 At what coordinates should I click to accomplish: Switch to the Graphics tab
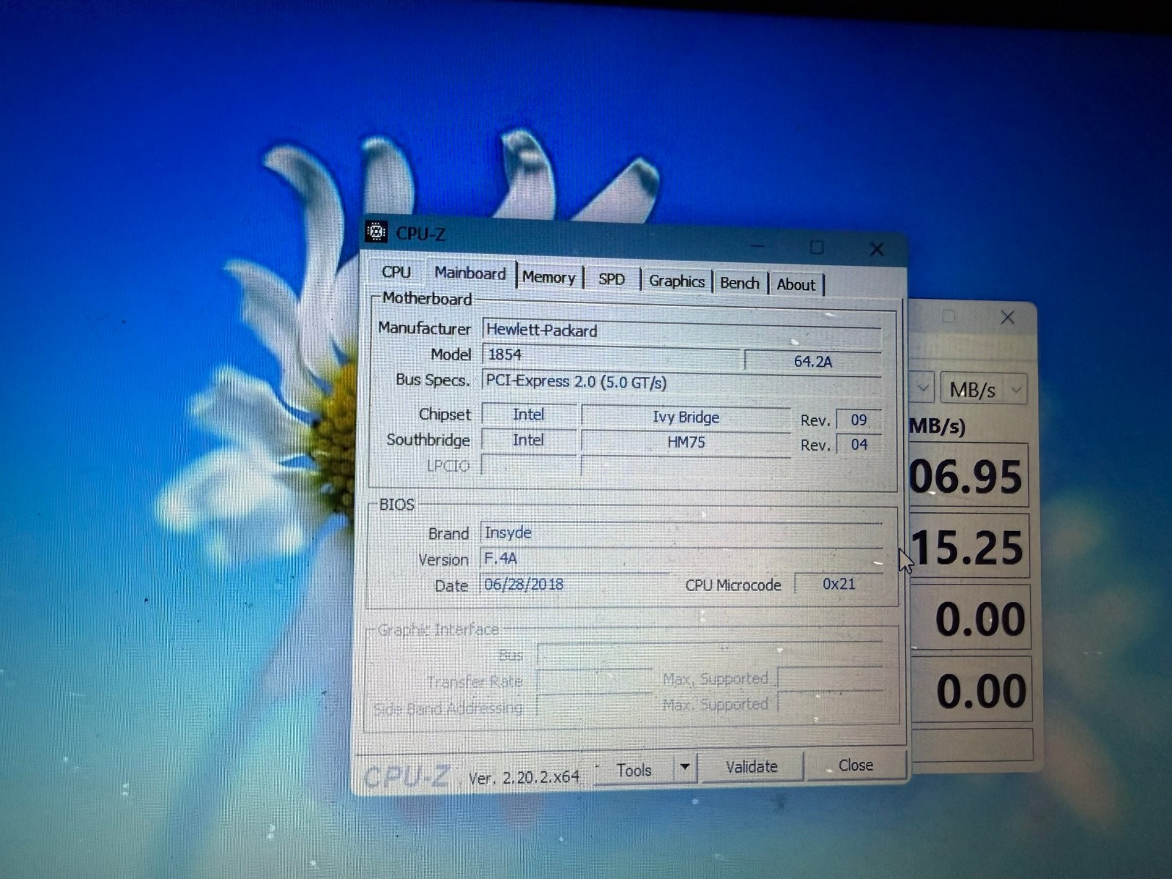676,281
